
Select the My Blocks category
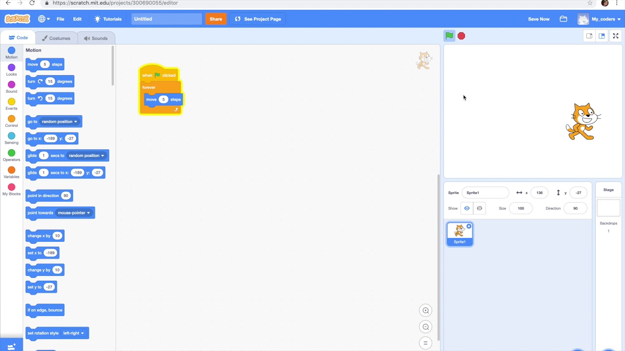point(11,189)
